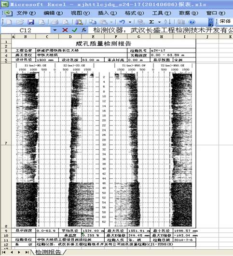Open the AutoSum functions dropdown arrow
Image resolution: width=233 pixels, height=256 pixels.
[159, 22]
